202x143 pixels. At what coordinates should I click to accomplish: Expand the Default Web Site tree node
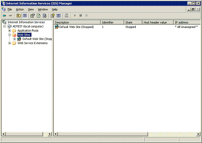pos(15,39)
